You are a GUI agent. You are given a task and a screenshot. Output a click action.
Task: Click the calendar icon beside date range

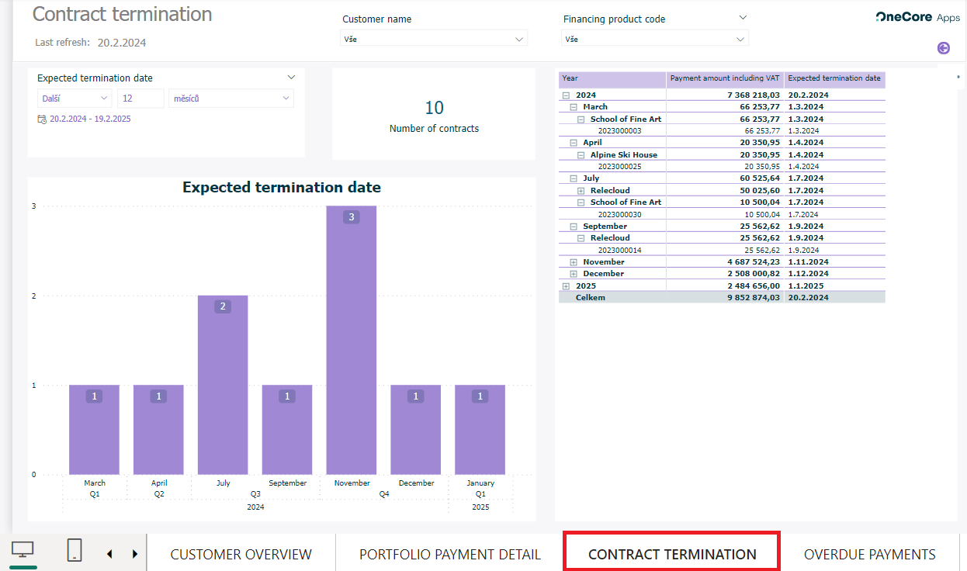[x=42, y=119]
